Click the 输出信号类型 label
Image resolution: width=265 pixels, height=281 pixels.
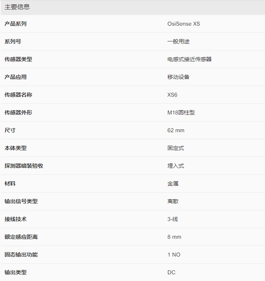pyautogui.click(x=21, y=201)
